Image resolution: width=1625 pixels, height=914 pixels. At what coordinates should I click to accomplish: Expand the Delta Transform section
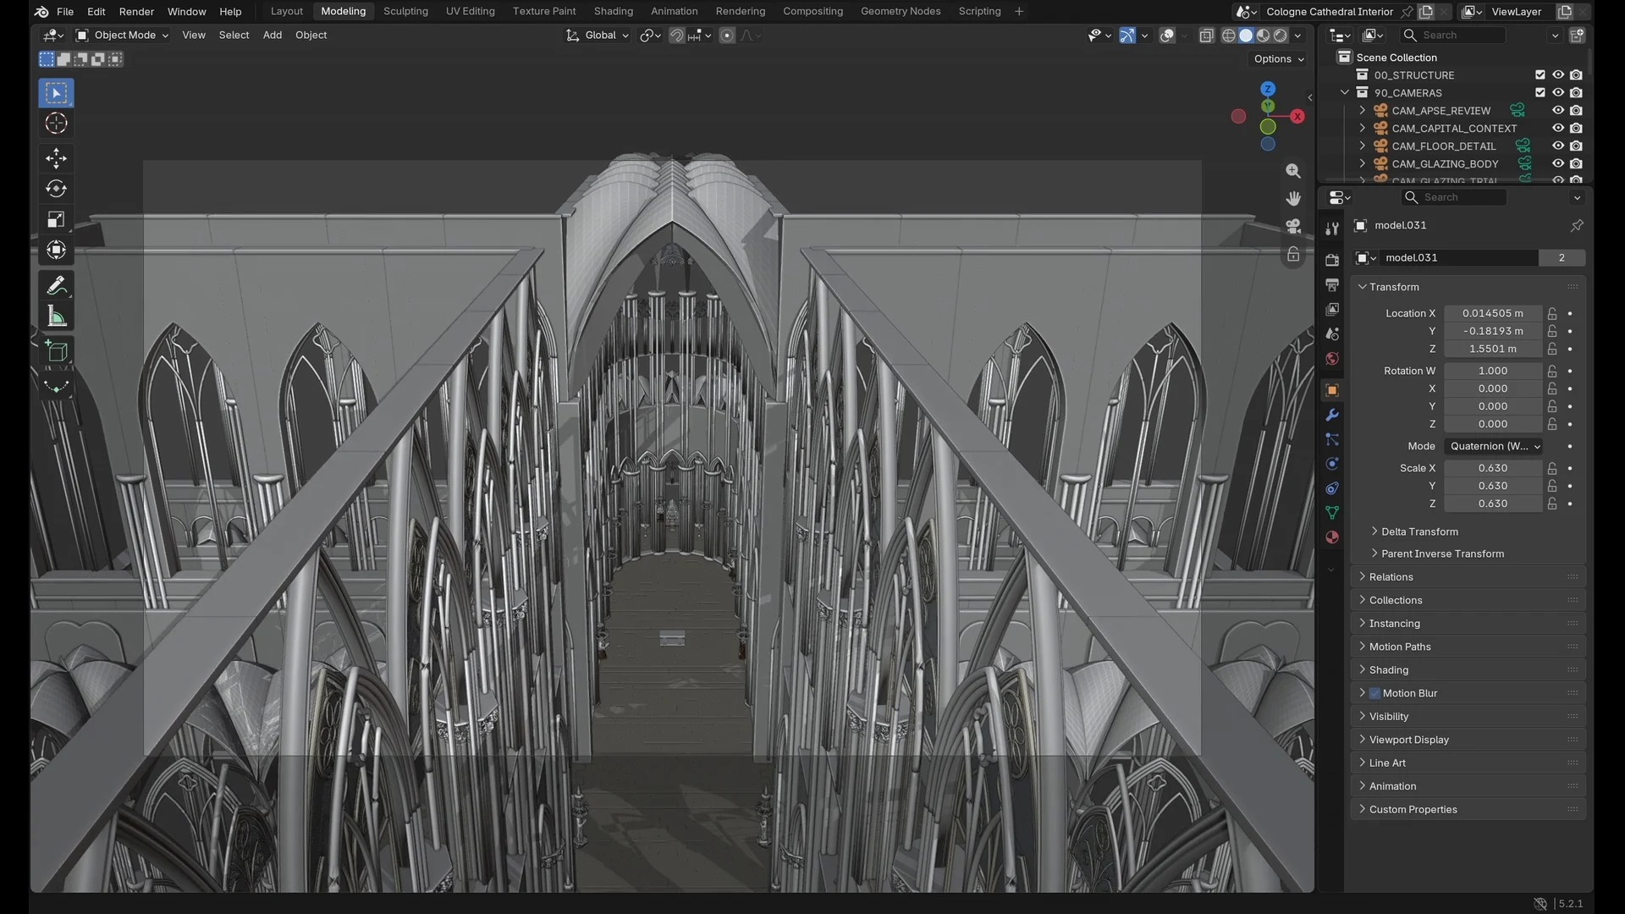pyautogui.click(x=1419, y=531)
